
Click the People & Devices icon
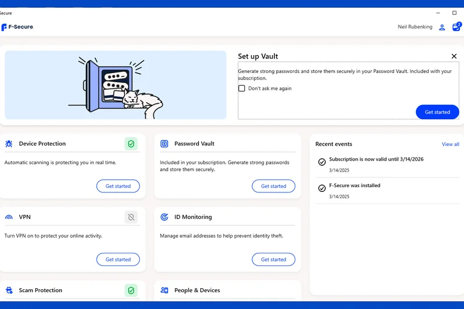point(164,290)
